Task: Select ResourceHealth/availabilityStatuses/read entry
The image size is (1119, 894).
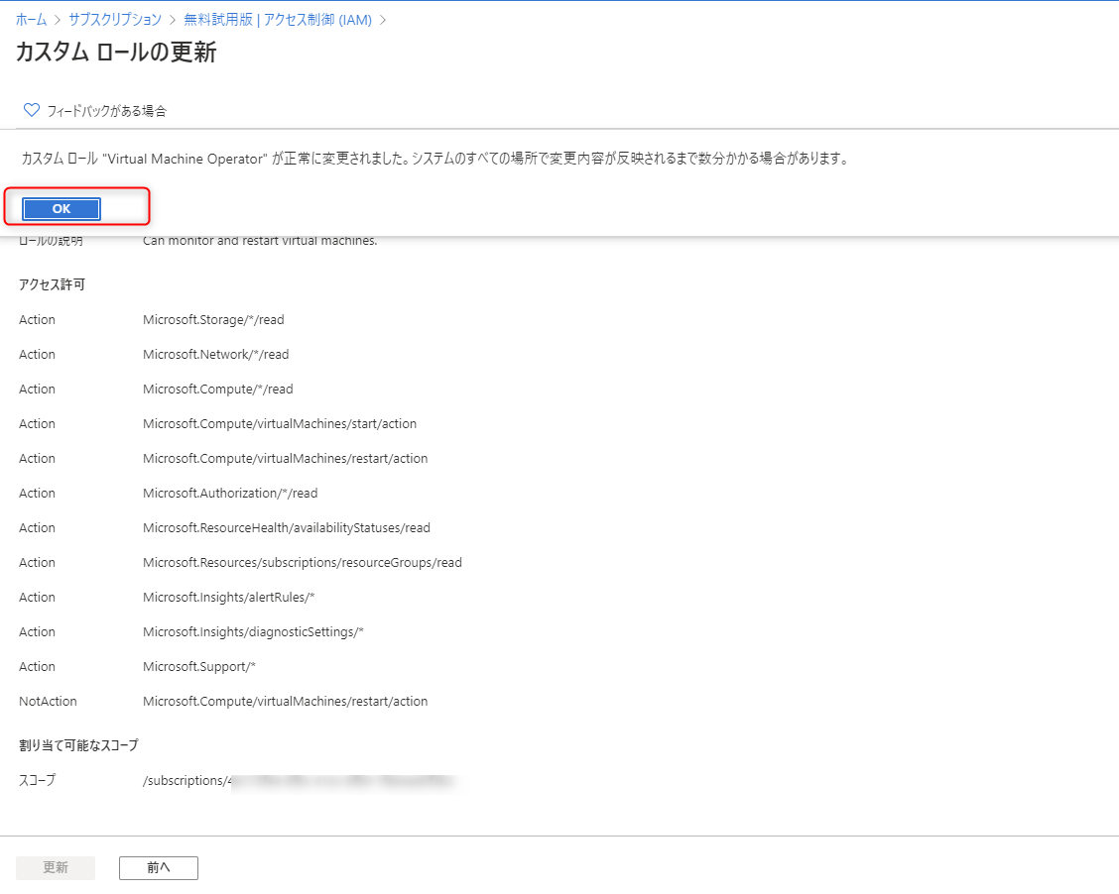Action: 286,527
